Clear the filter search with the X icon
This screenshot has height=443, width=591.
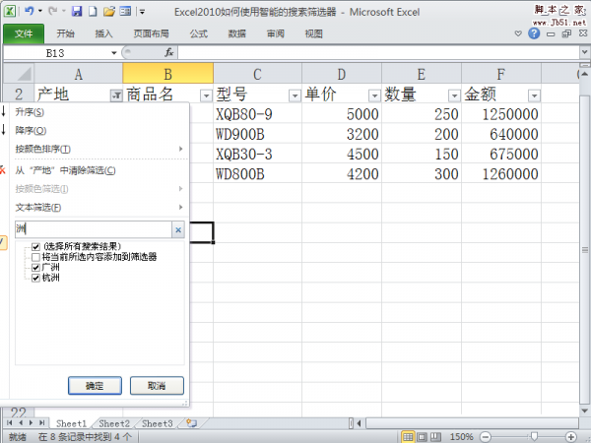click(178, 229)
